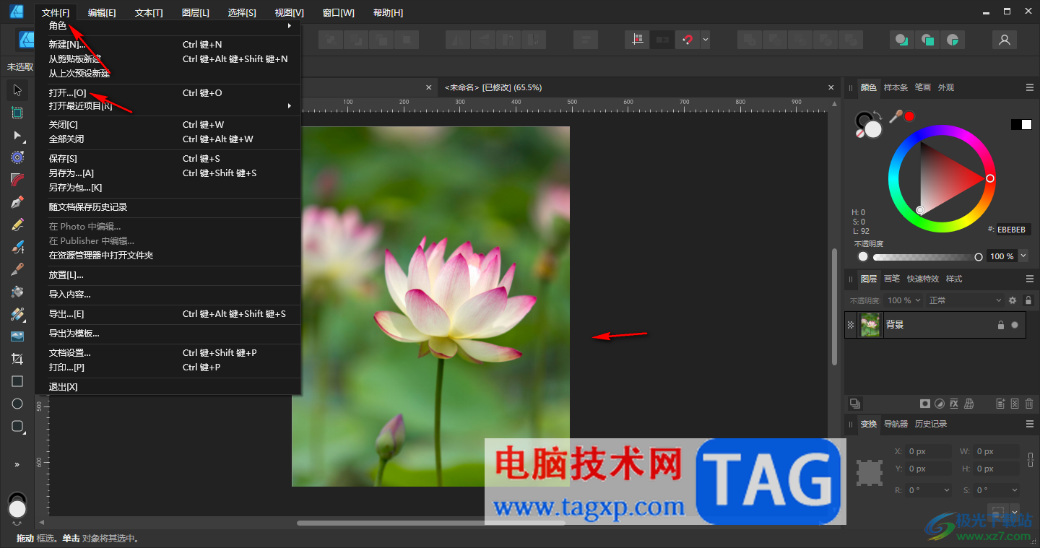This screenshot has height=548, width=1040.
Task: Select the Pen tool in the toolbox
Action: pos(17,202)
